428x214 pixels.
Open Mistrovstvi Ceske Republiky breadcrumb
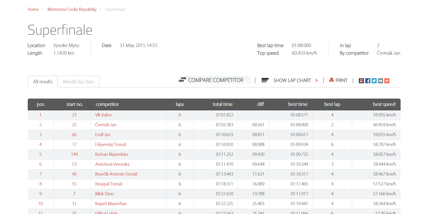72,10
